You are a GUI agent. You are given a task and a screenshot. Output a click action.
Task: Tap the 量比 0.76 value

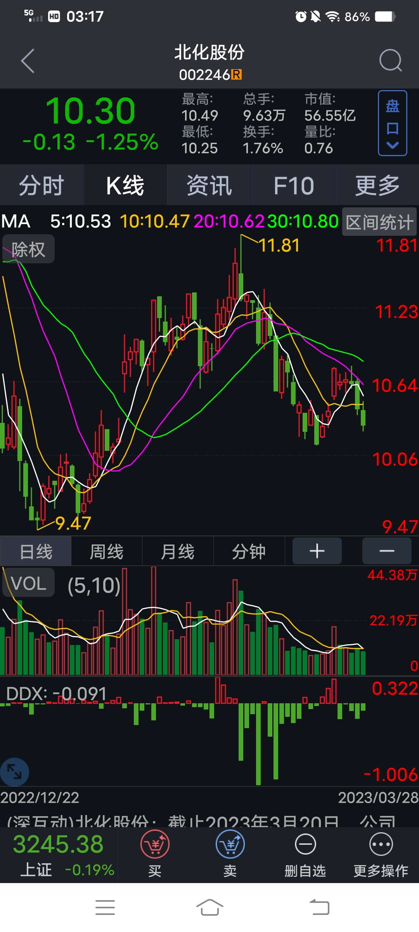319,148
